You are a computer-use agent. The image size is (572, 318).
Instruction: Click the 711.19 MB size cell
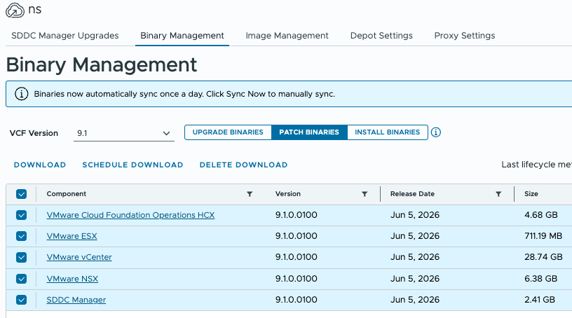[x=543, y=236]
